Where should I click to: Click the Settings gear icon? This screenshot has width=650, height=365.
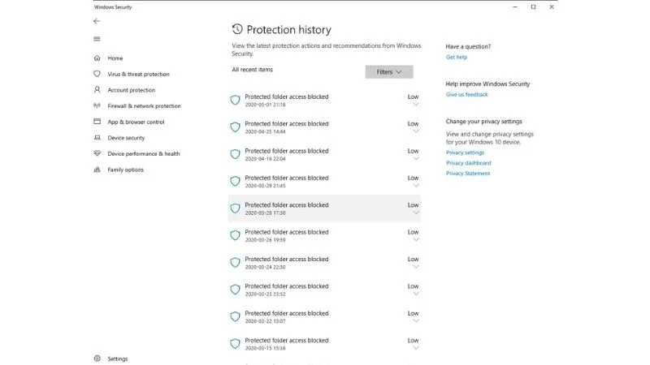pos(97,359)
